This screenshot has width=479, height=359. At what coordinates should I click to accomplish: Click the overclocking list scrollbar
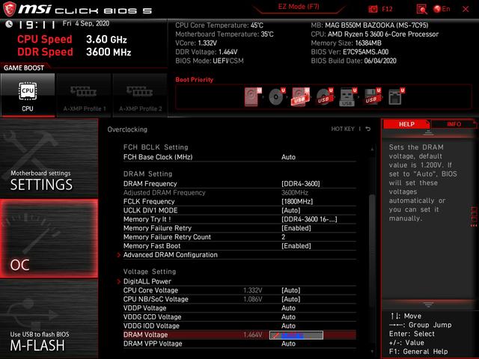click(x=372, y=251)
